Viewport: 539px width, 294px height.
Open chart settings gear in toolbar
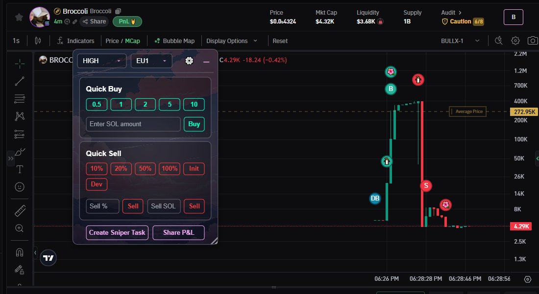tap(515, 41)
